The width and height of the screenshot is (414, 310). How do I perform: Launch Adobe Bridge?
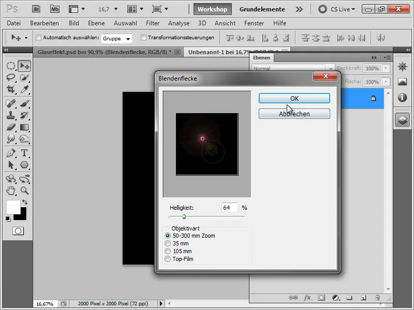pos(36,9)
